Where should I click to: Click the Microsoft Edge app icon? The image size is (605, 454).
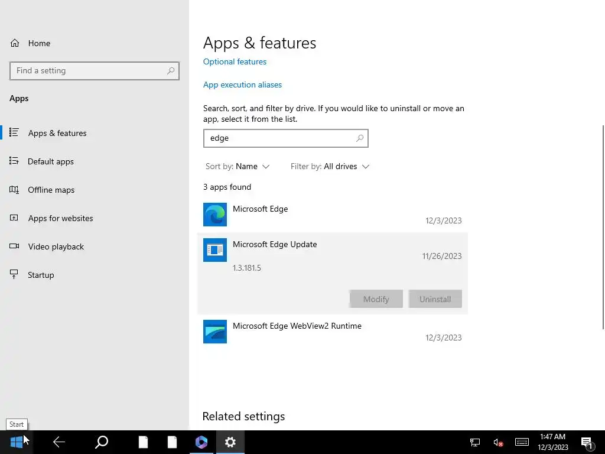click(x=215, y=214)
